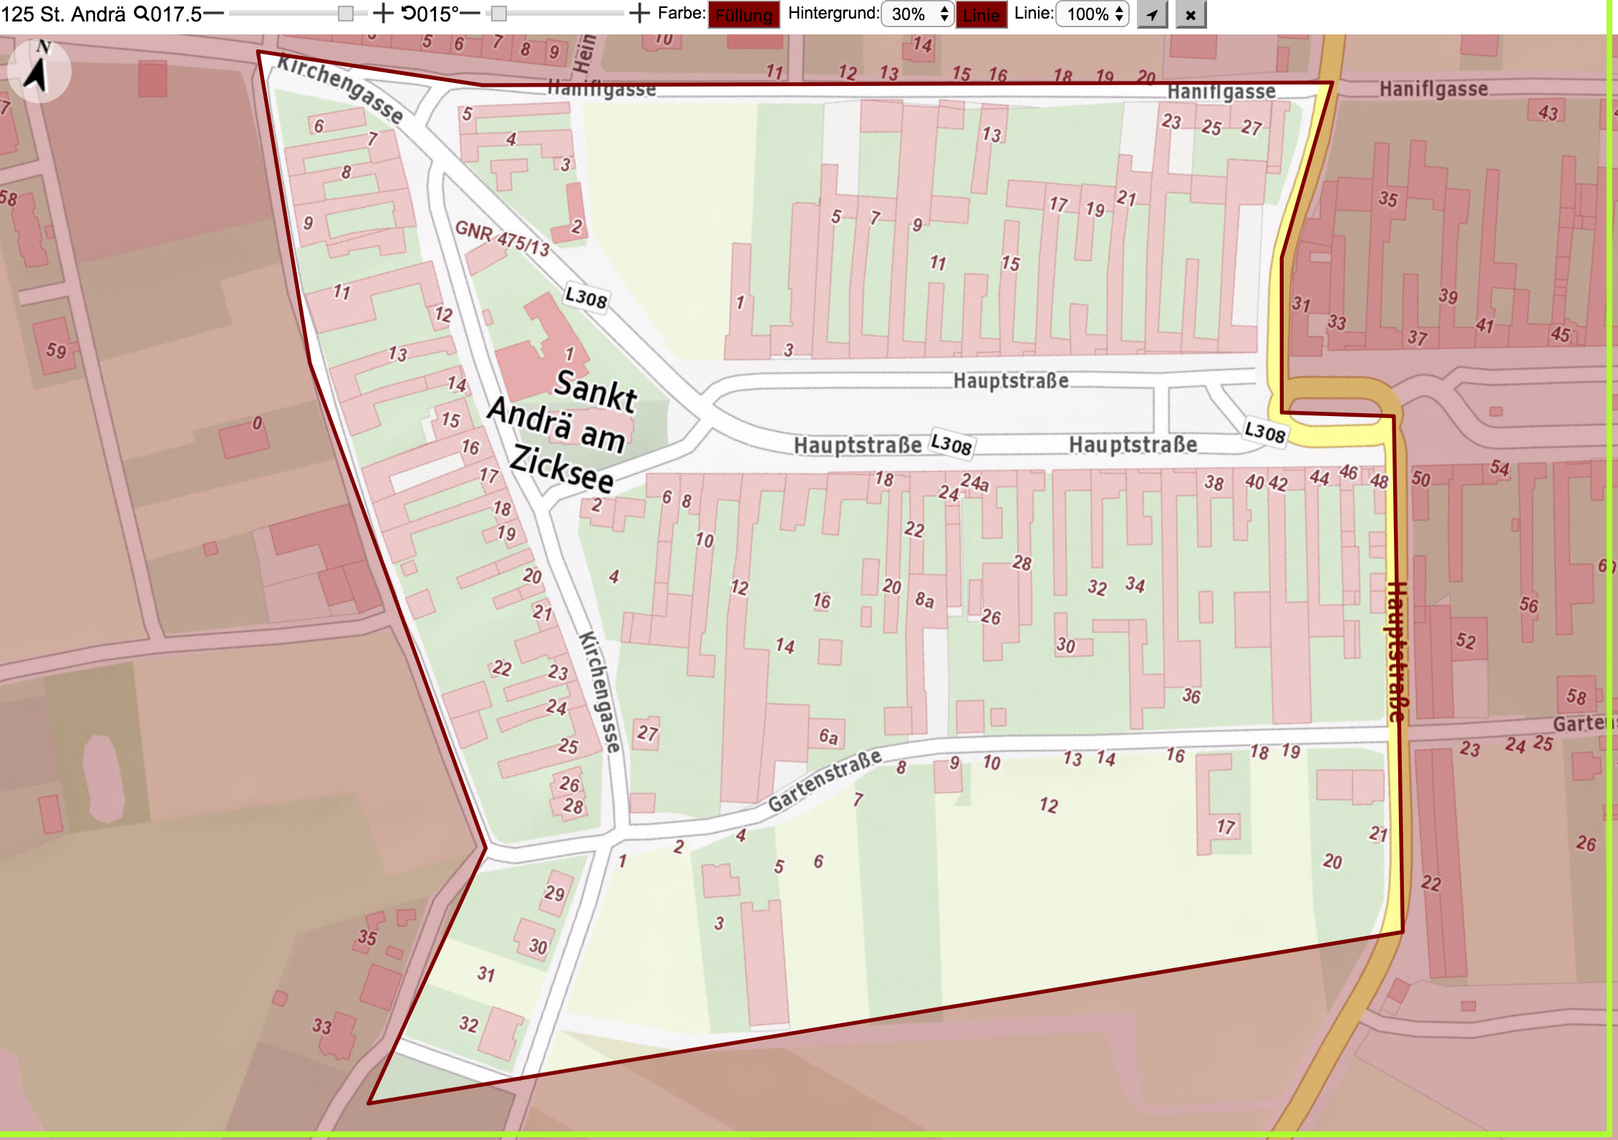Click the zoom slider handle
This screenshot has height=1140, width=1618.
coord(346,14)
